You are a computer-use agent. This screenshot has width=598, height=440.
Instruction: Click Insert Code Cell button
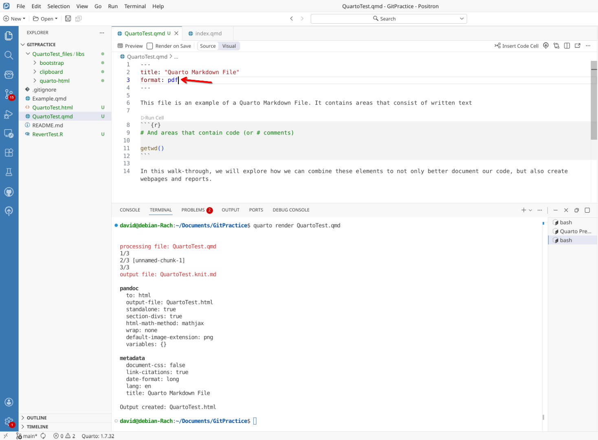(x=516, y=46)
